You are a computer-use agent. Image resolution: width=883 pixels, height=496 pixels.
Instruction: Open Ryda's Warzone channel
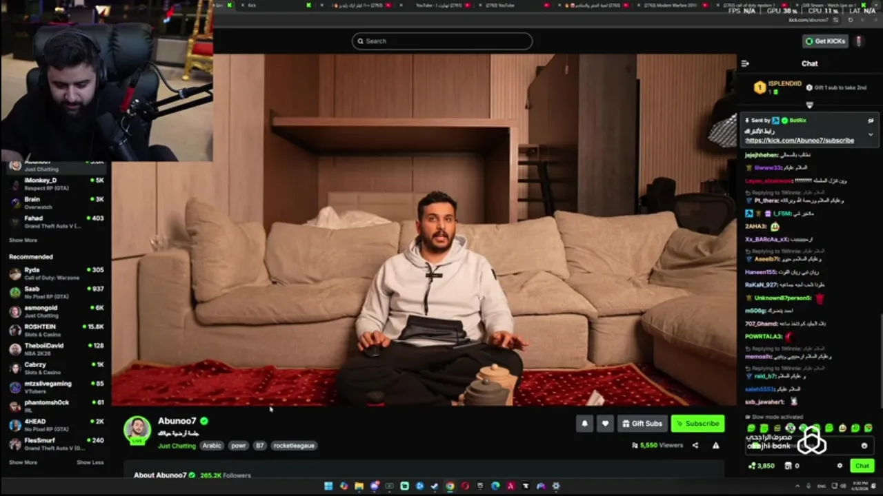[55, 273]
